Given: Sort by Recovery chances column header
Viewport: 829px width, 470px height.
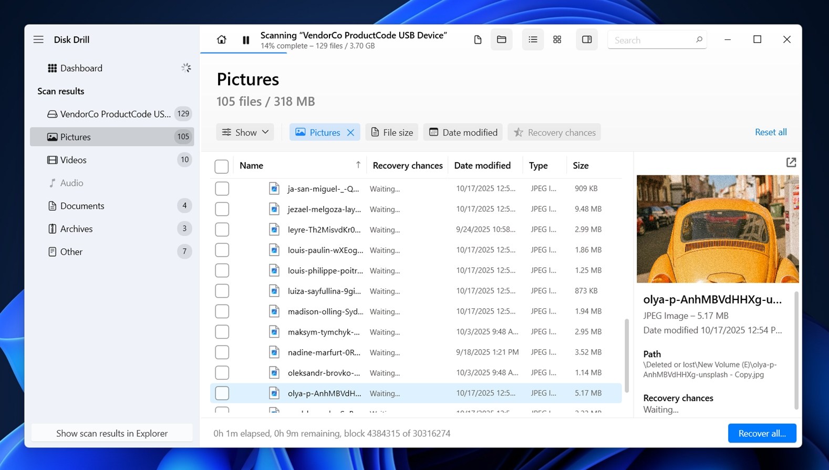Looking at the screenshot, I should click(x=408, y=165).
